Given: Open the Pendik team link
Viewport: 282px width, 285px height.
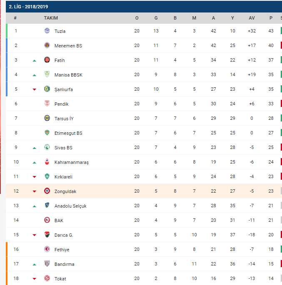Looking at the screenshot, I should click(x=61, y=104).
